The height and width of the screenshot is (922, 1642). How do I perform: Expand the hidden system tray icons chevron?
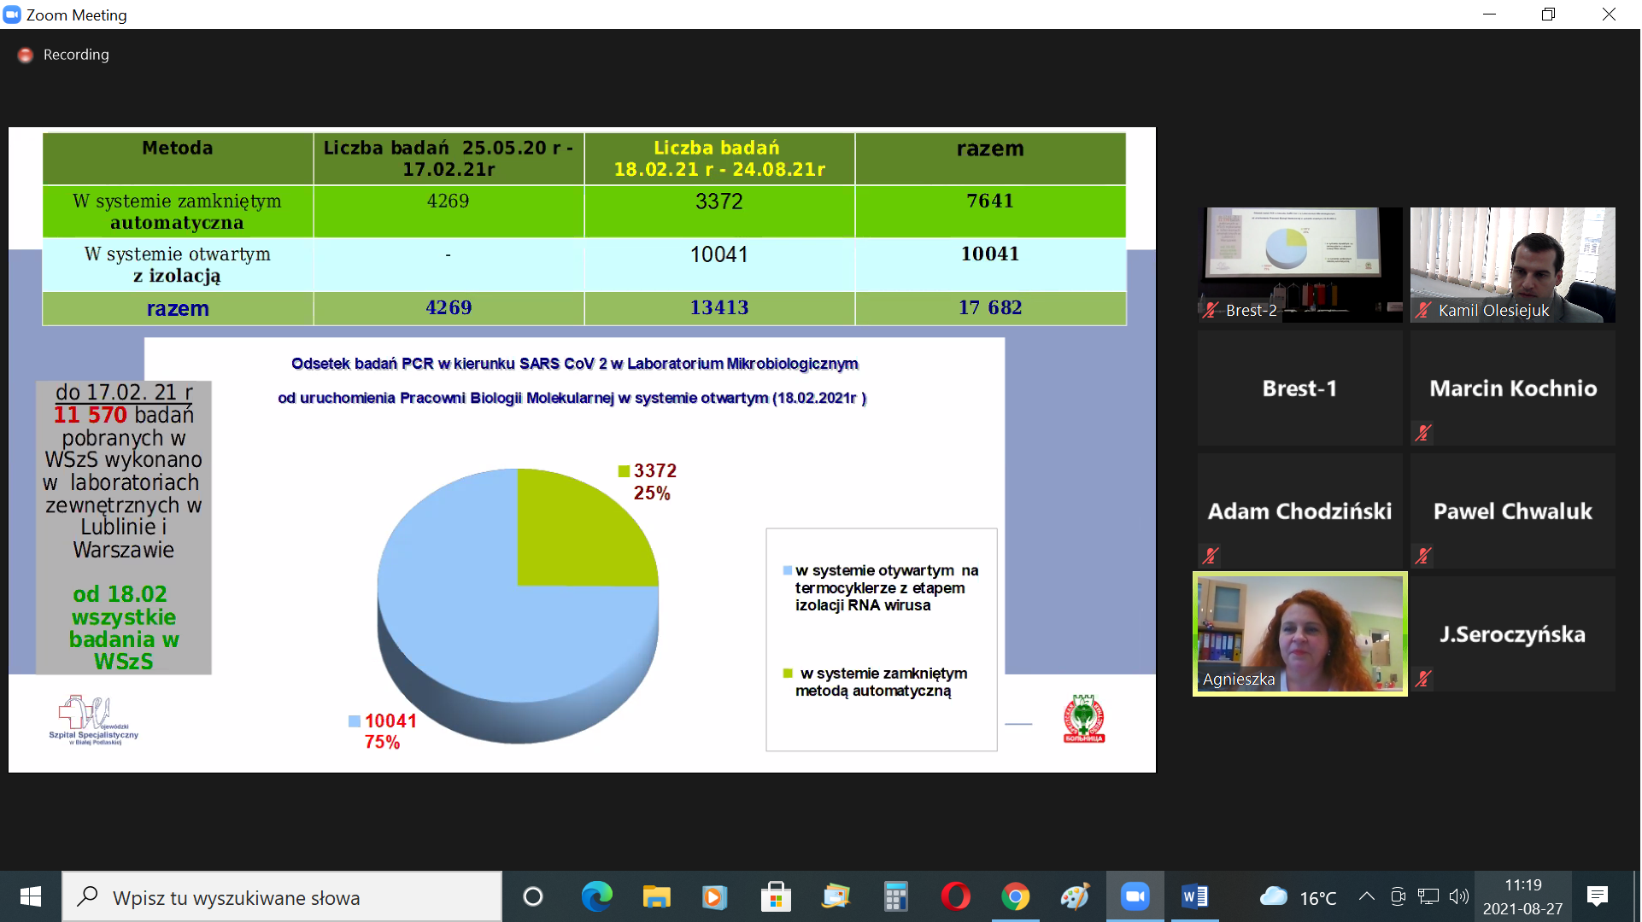(1366, 896)
